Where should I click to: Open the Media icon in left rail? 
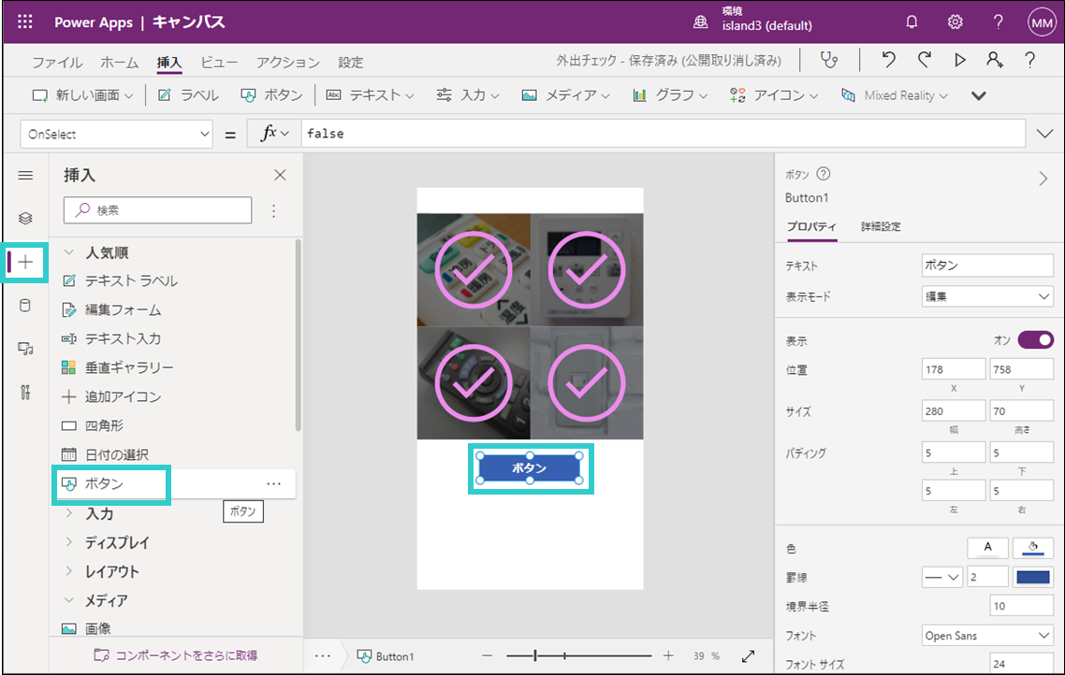tap(25, 349)
